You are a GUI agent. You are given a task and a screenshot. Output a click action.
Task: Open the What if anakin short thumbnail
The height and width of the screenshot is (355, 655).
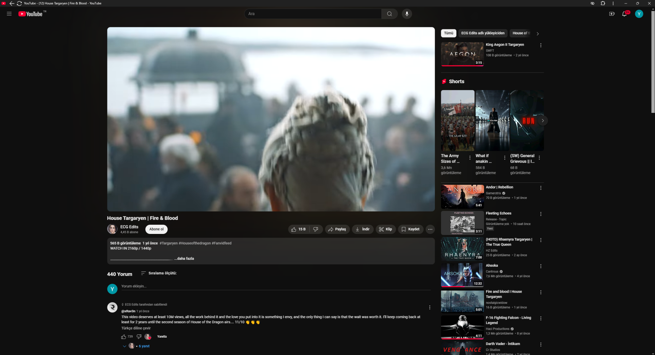click(x=492, y=120)
